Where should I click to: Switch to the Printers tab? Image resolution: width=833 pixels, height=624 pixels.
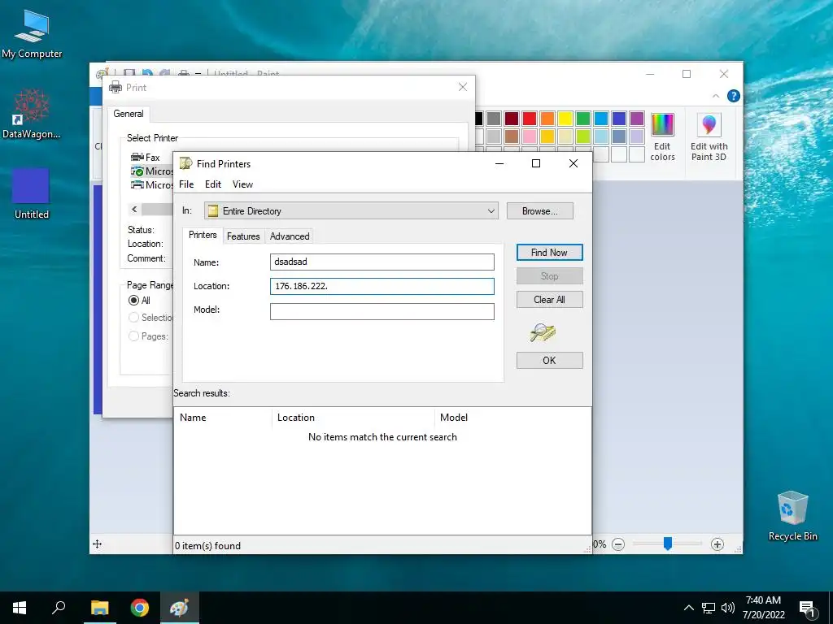pos(203,235)
